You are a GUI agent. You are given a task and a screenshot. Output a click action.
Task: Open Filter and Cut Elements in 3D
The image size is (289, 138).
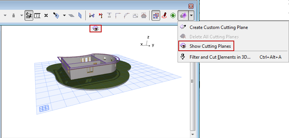[220, 57]
